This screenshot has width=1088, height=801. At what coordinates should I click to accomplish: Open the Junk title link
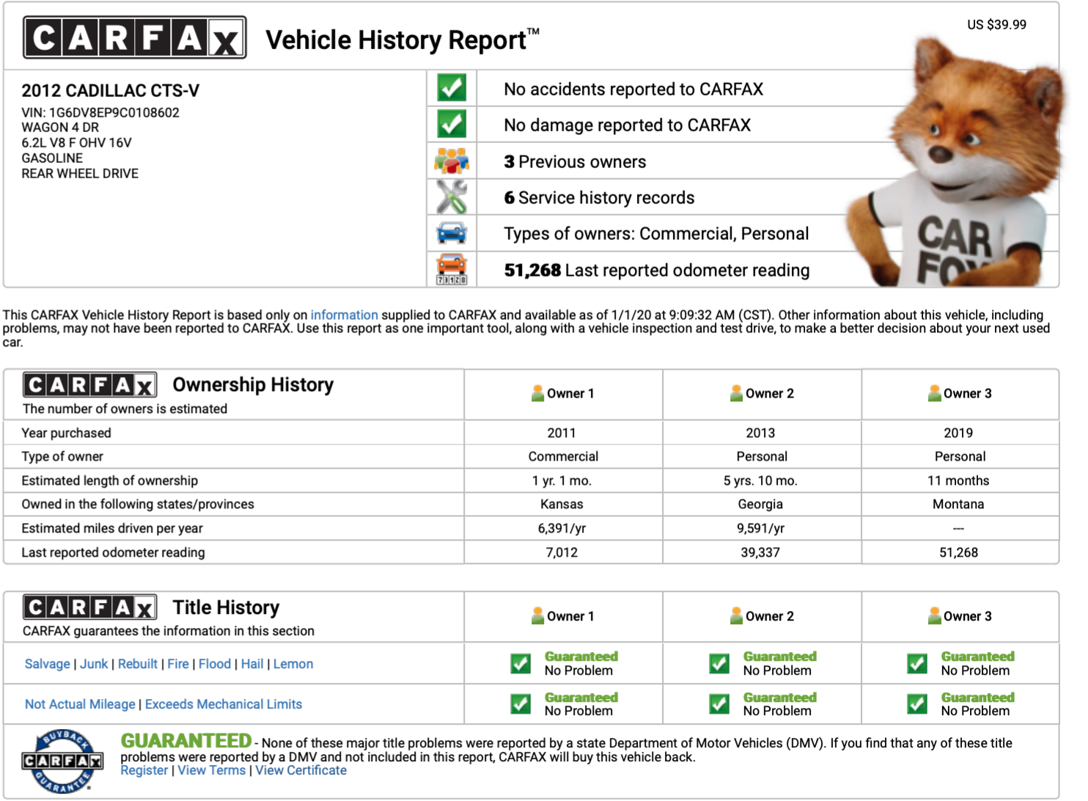(x=94, y=664)
